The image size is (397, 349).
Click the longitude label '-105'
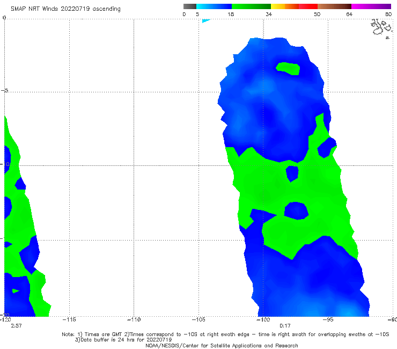click(x=198, y=319)
